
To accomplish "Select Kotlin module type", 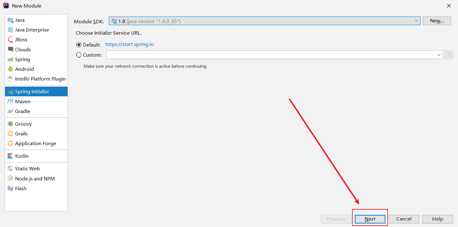I will [36, 156].
